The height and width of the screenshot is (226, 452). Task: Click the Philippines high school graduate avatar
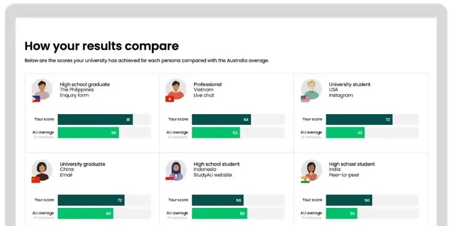coord(41,89)
